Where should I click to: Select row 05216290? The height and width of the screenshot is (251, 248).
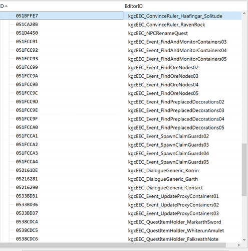click(x=27, y=187)
